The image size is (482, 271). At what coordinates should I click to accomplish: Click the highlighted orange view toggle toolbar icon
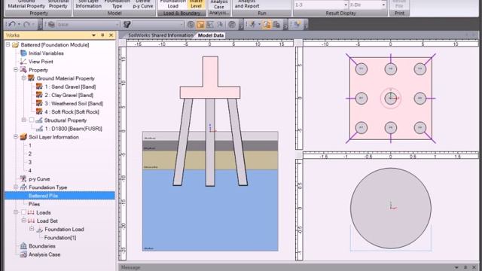coord(200,24)
